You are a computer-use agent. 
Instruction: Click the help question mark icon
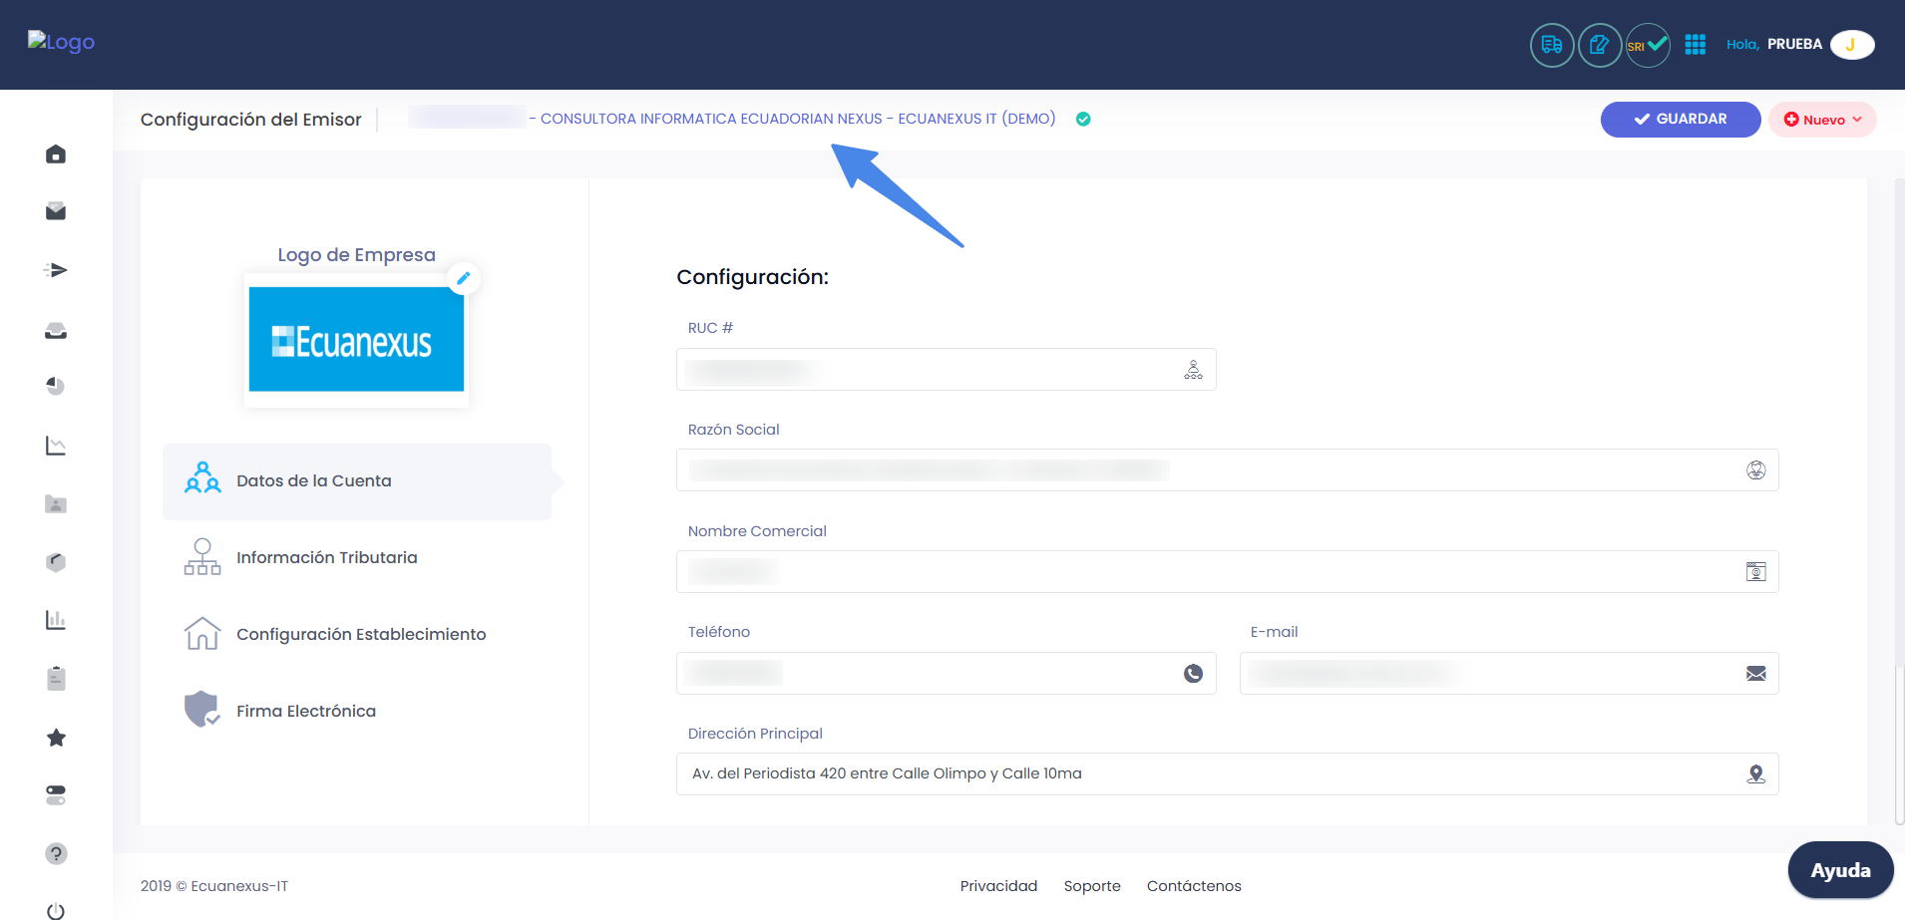[x=55, y=853]
